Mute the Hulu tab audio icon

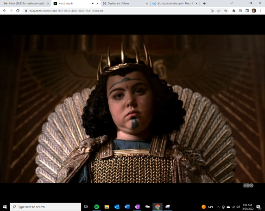pyautogui.click(x=93, y=3)
